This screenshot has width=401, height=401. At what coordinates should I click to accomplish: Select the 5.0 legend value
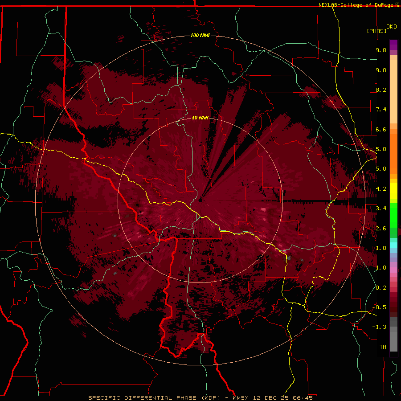coord(381,169)
